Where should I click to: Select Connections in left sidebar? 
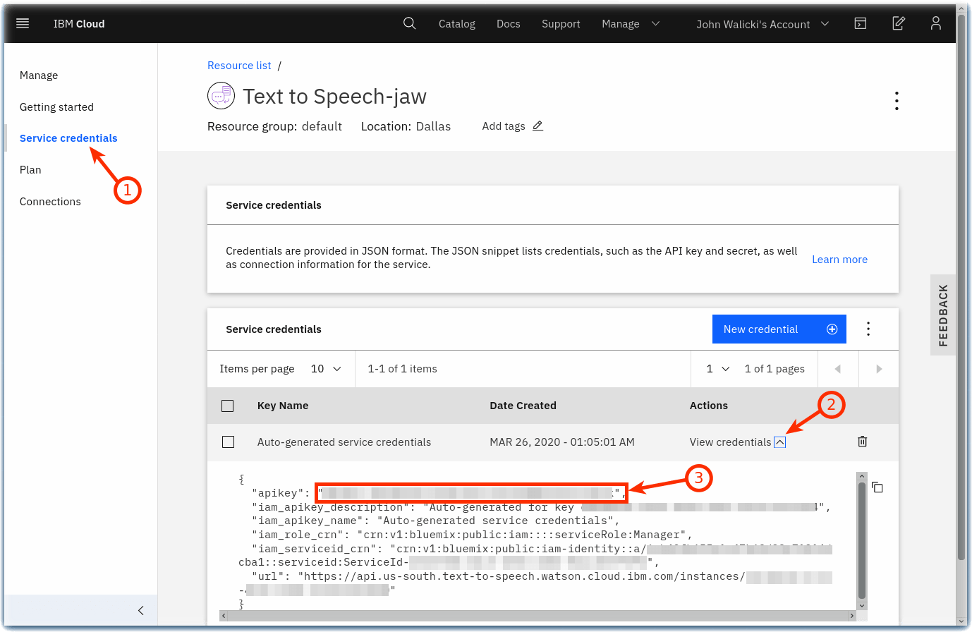pos(50,202)
